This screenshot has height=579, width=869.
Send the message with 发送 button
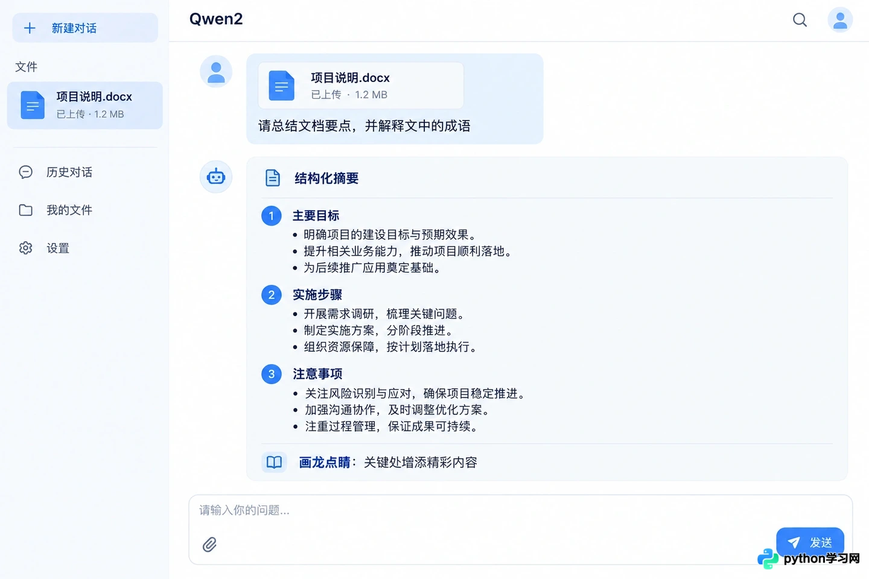click(x=810, y=542)
